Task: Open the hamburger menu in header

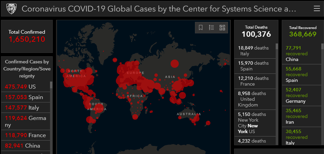Action: 317,9
